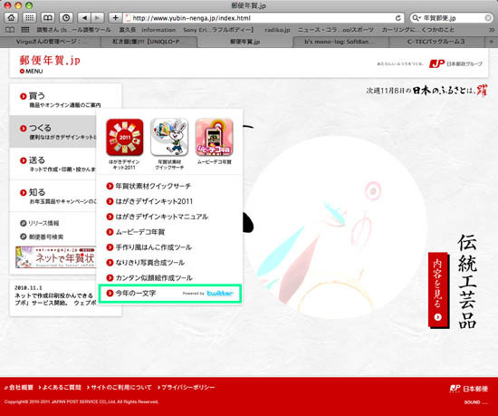Open the はがきデザインキット2011 red icon
The height and width of the screenshot is (416, 498).
125,137
